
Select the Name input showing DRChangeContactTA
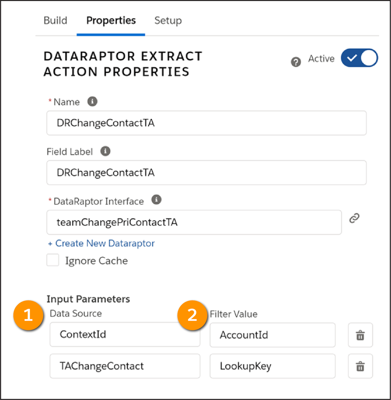click(x=206, y=123)
